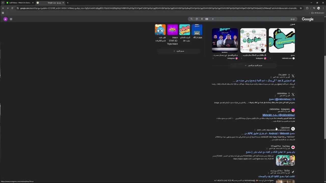Go back in browser history
Image resolution: width=326 pixels, height=183 pixels.
[3, 8]
